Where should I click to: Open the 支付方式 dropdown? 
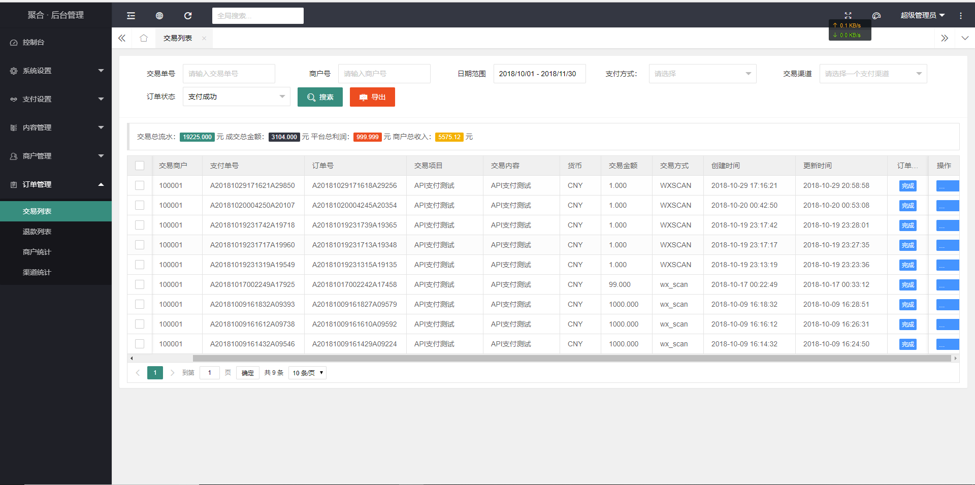coord(702,74)
